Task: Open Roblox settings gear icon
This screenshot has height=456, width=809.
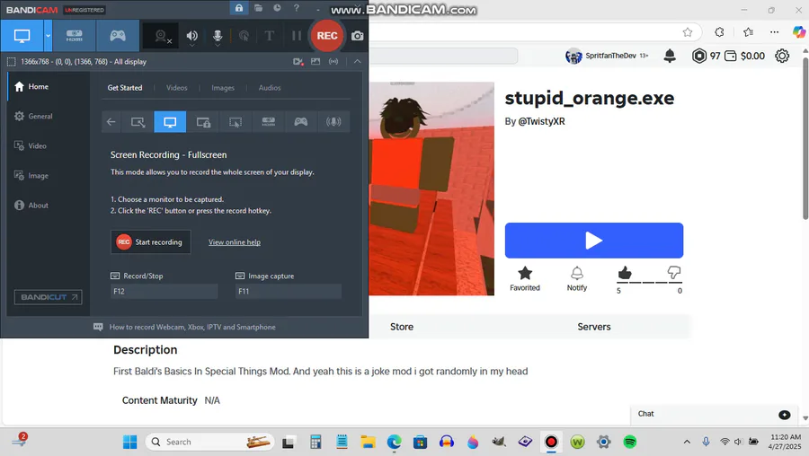Action: click(782, 56)
